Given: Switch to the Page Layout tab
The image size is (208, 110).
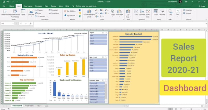Looking at the screenshot, I should click(28, 6).
